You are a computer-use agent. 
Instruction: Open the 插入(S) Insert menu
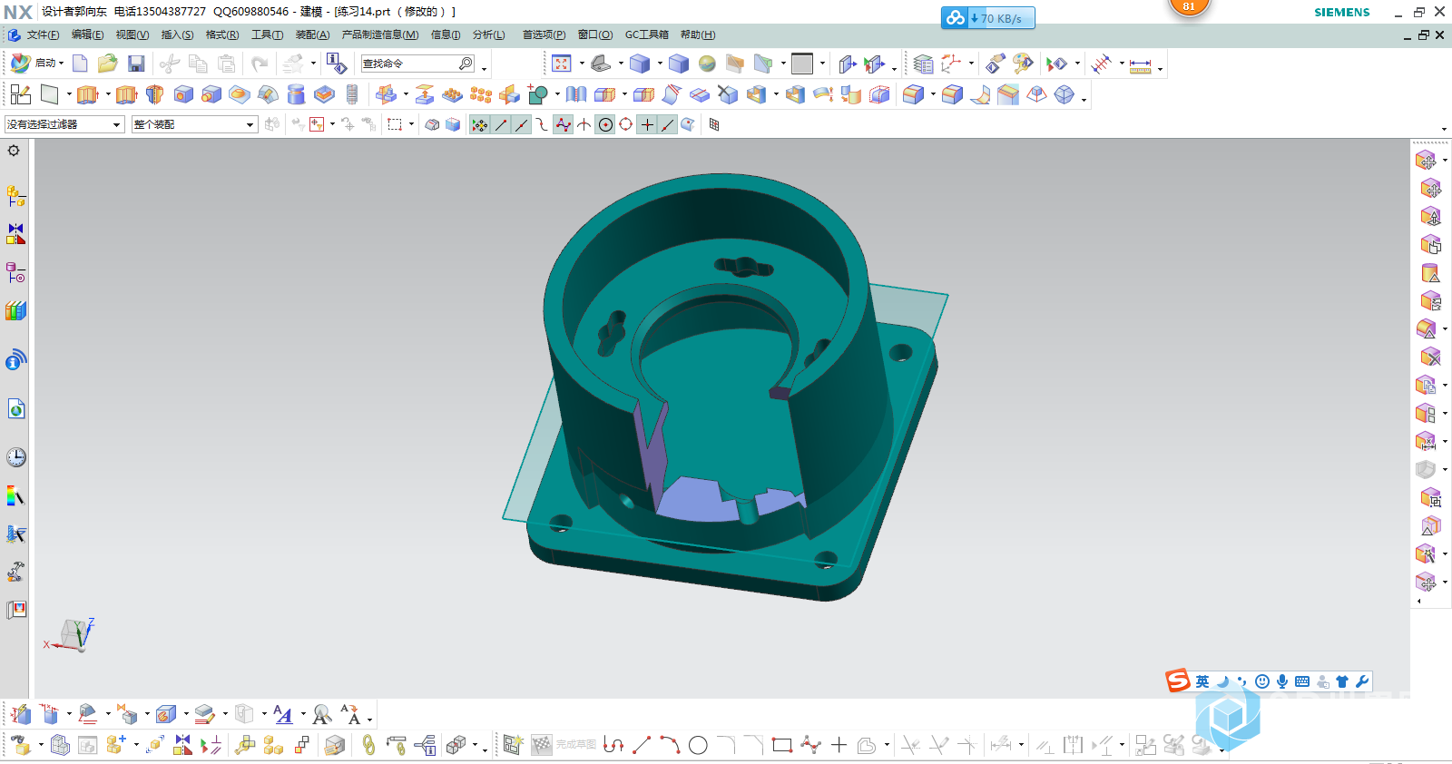pos(177,34)
